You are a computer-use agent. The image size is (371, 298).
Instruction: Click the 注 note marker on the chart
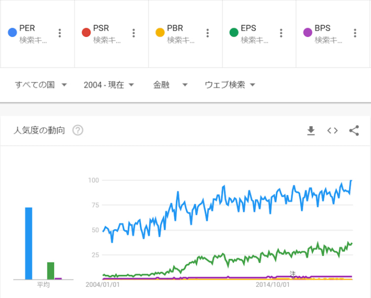coord(292,273)
